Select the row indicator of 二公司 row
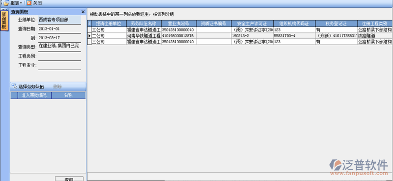Screen dimensions: 393x181 [x=89, y=36]
